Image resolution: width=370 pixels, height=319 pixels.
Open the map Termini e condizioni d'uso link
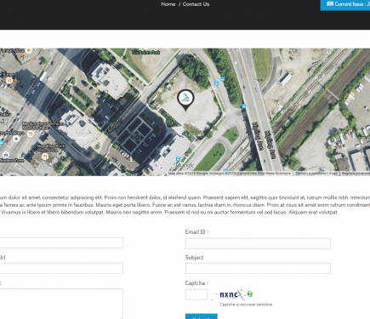coord(316,173)
